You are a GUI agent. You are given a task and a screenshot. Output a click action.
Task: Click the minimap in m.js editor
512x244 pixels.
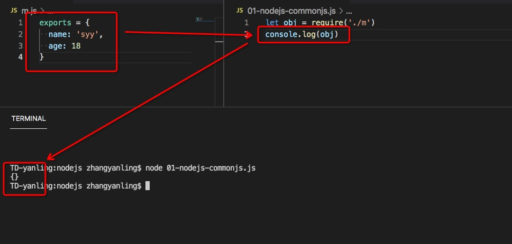click(x=205, y=20)
